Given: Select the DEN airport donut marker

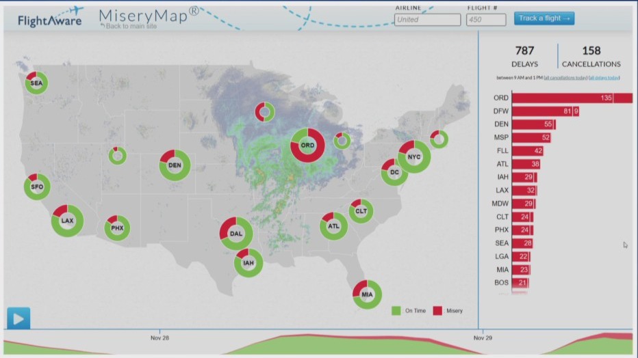Looking at the screenshot, I should 175,165.
